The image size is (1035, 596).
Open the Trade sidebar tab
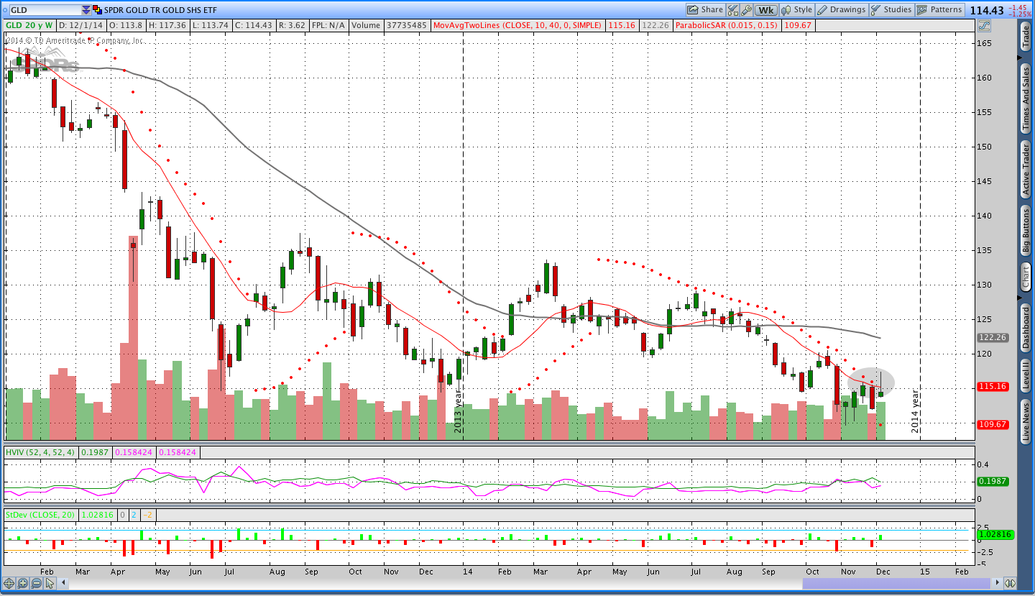pos(1026,37)
